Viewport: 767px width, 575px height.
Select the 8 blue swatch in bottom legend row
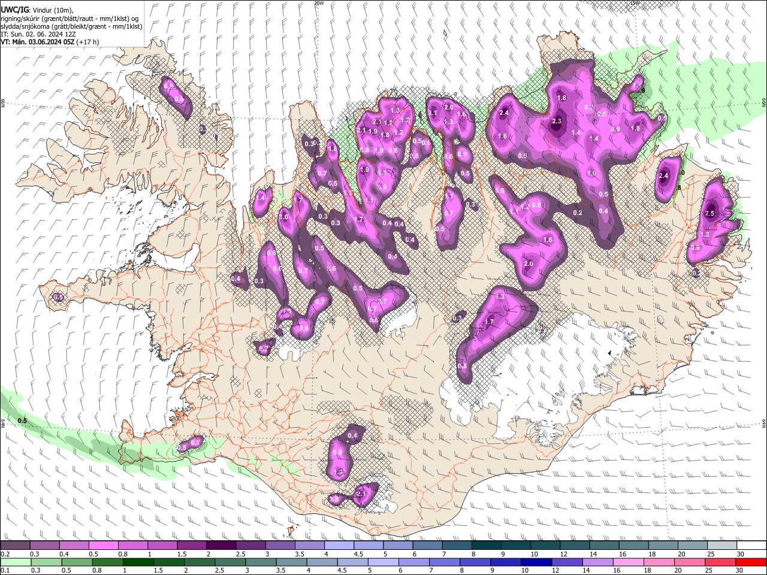475,562
